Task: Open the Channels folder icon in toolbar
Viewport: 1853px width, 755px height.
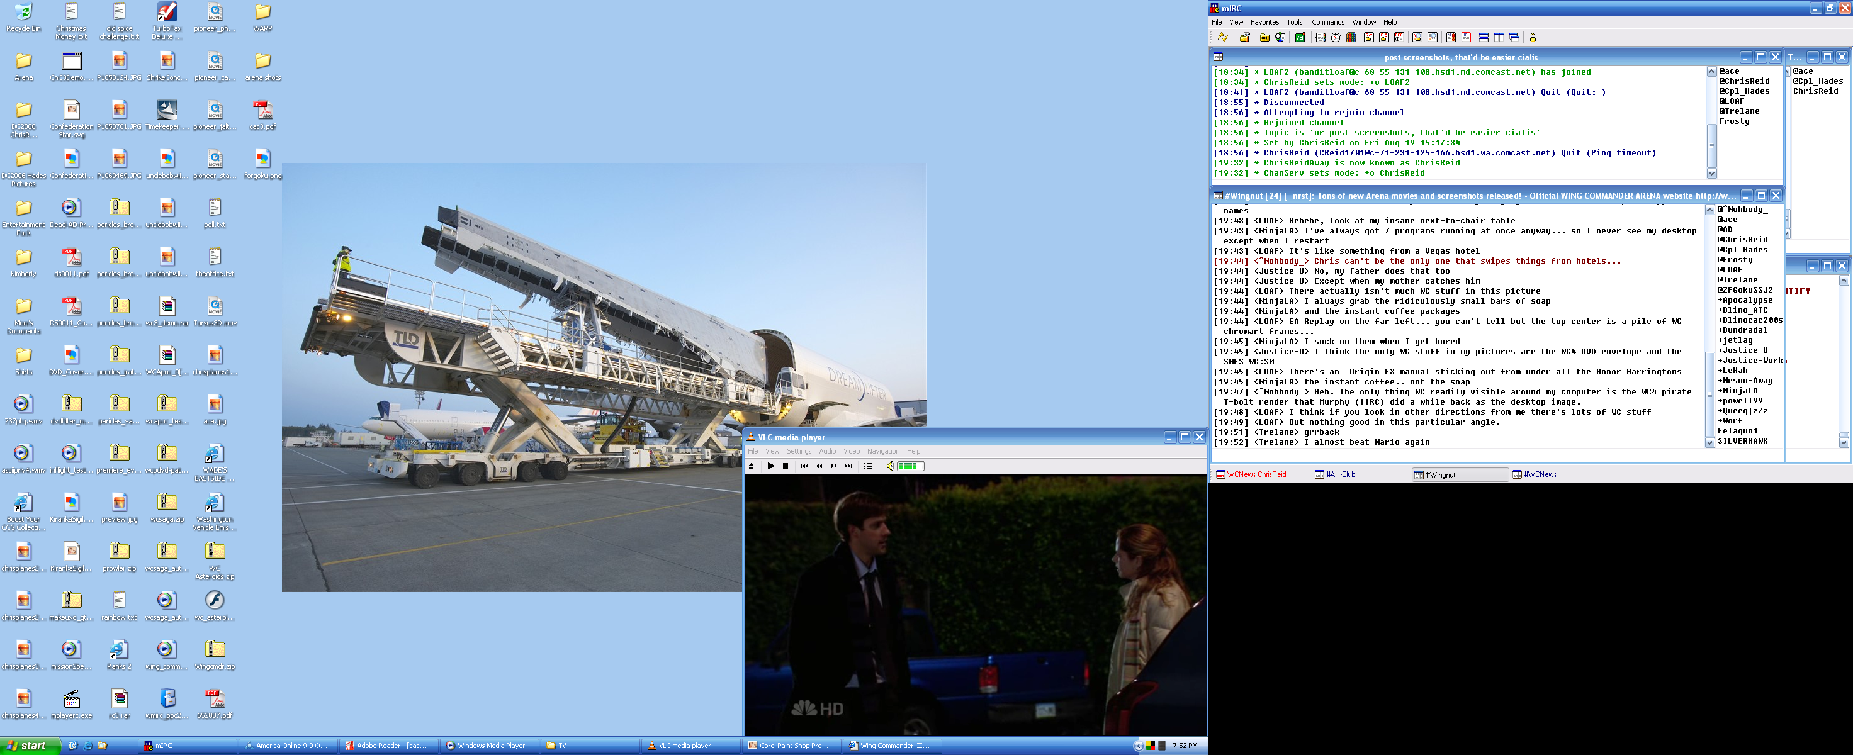Action: pyautogui.click(x=1264, y=37)
